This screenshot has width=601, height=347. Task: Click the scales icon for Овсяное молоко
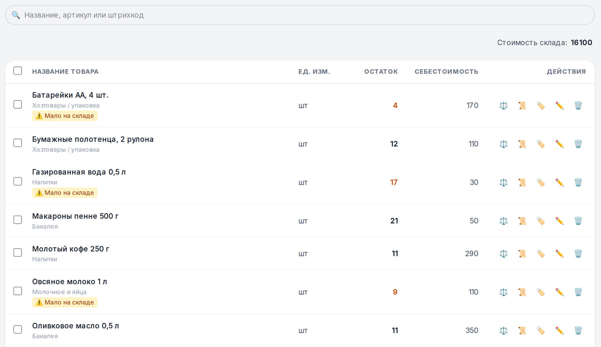(503, 292)
